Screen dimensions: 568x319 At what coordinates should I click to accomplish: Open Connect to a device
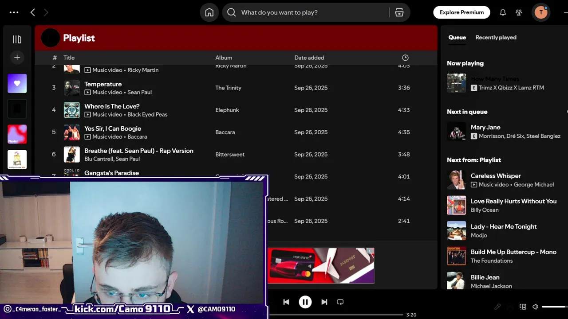[523, 307]
